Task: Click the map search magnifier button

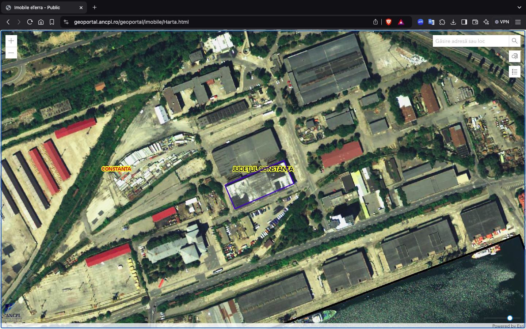Action: (514, 41)
